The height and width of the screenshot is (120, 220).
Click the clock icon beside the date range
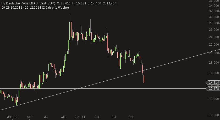[x=3, y=8]
